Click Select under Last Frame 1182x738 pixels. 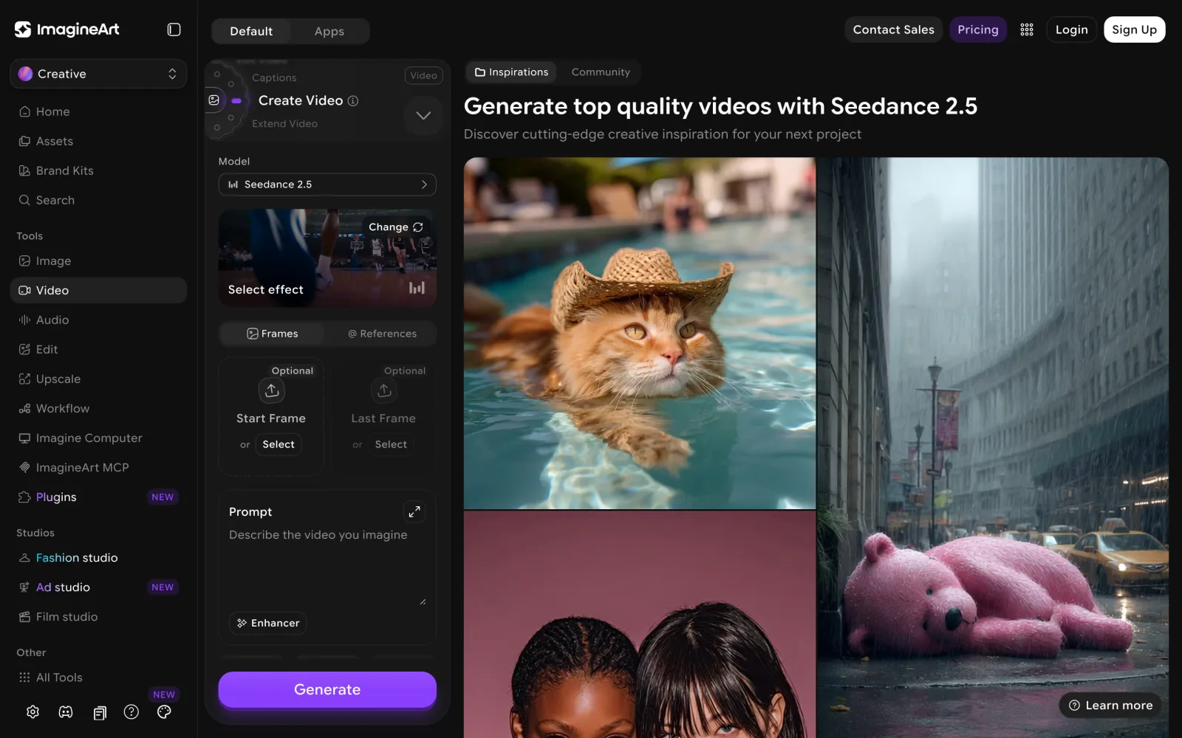tap(391, 444)
